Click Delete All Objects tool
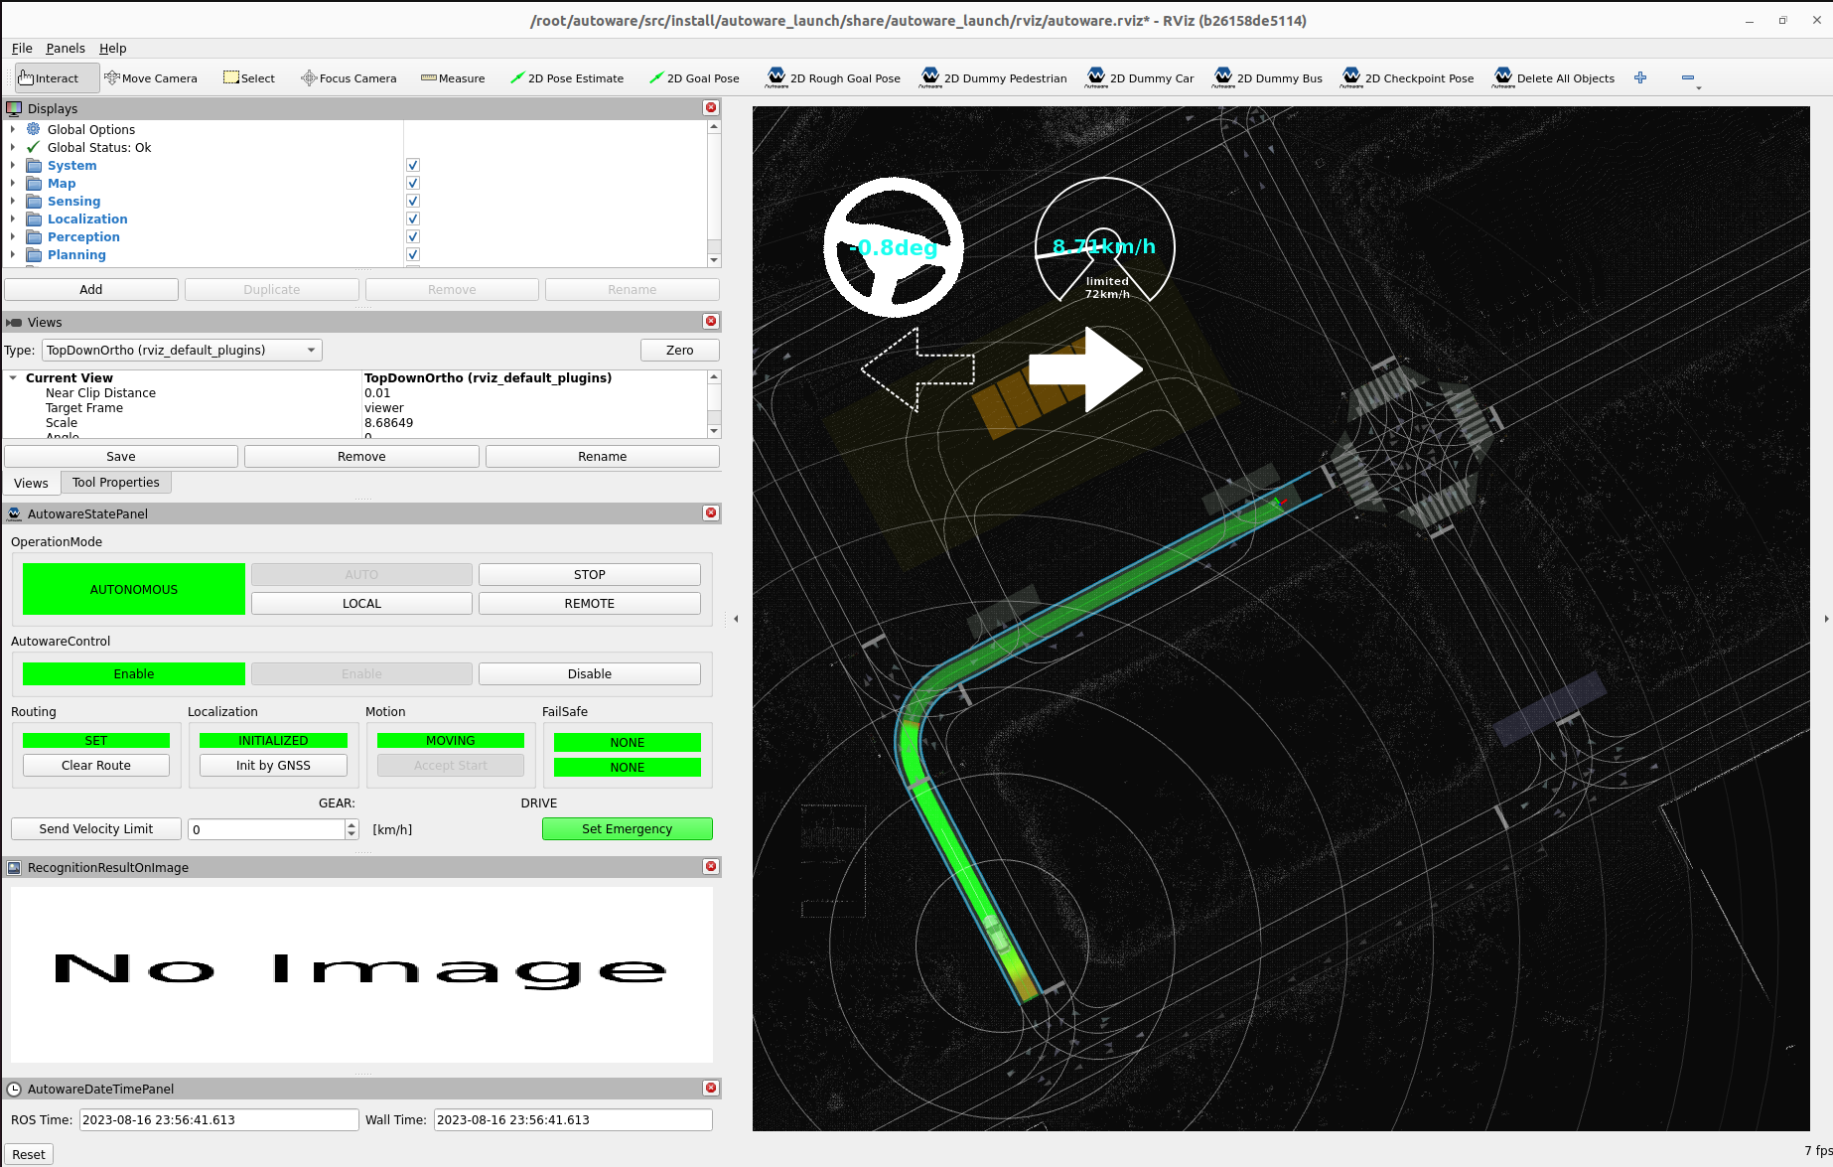The height and width of the screenshot is (1167, 1833). point(1553,78)
